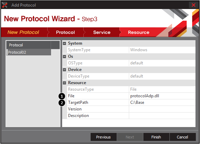Click the Previous button
200x144 pixels.
[x=103, y=137]
